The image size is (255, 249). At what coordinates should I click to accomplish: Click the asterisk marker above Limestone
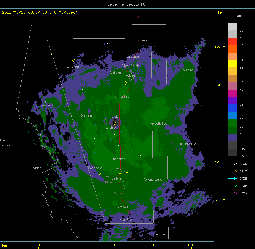[x=45, y=102]
